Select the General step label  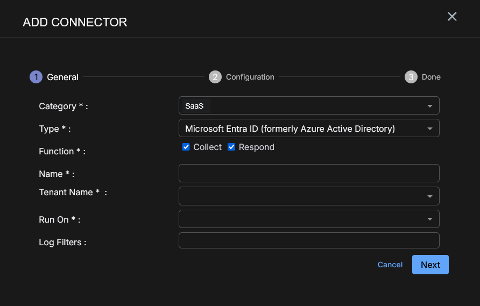coord(62,77)
